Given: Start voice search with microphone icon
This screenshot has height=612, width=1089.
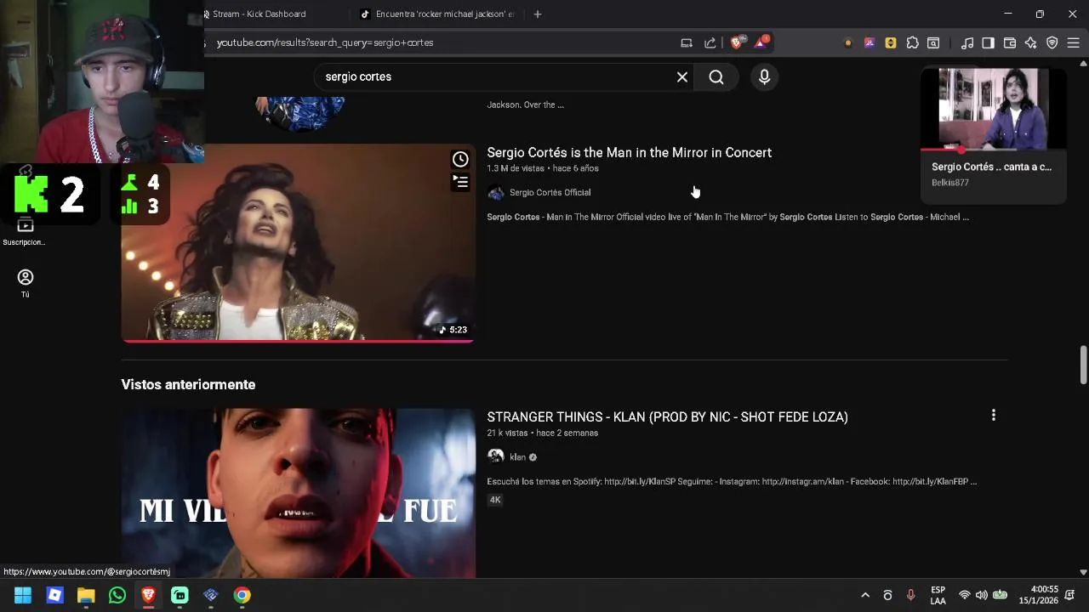Looking at the screenshot, I should (x=764, y=77).
